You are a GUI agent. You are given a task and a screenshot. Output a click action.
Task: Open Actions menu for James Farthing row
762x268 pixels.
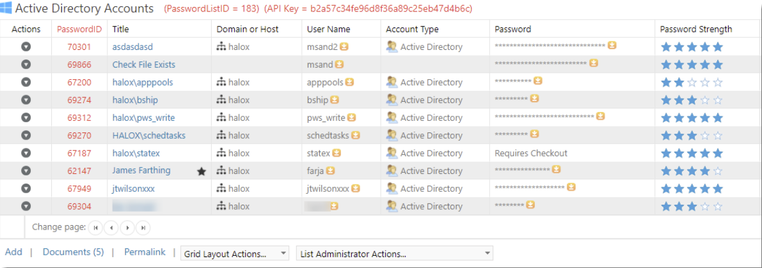tap(26, 171)
